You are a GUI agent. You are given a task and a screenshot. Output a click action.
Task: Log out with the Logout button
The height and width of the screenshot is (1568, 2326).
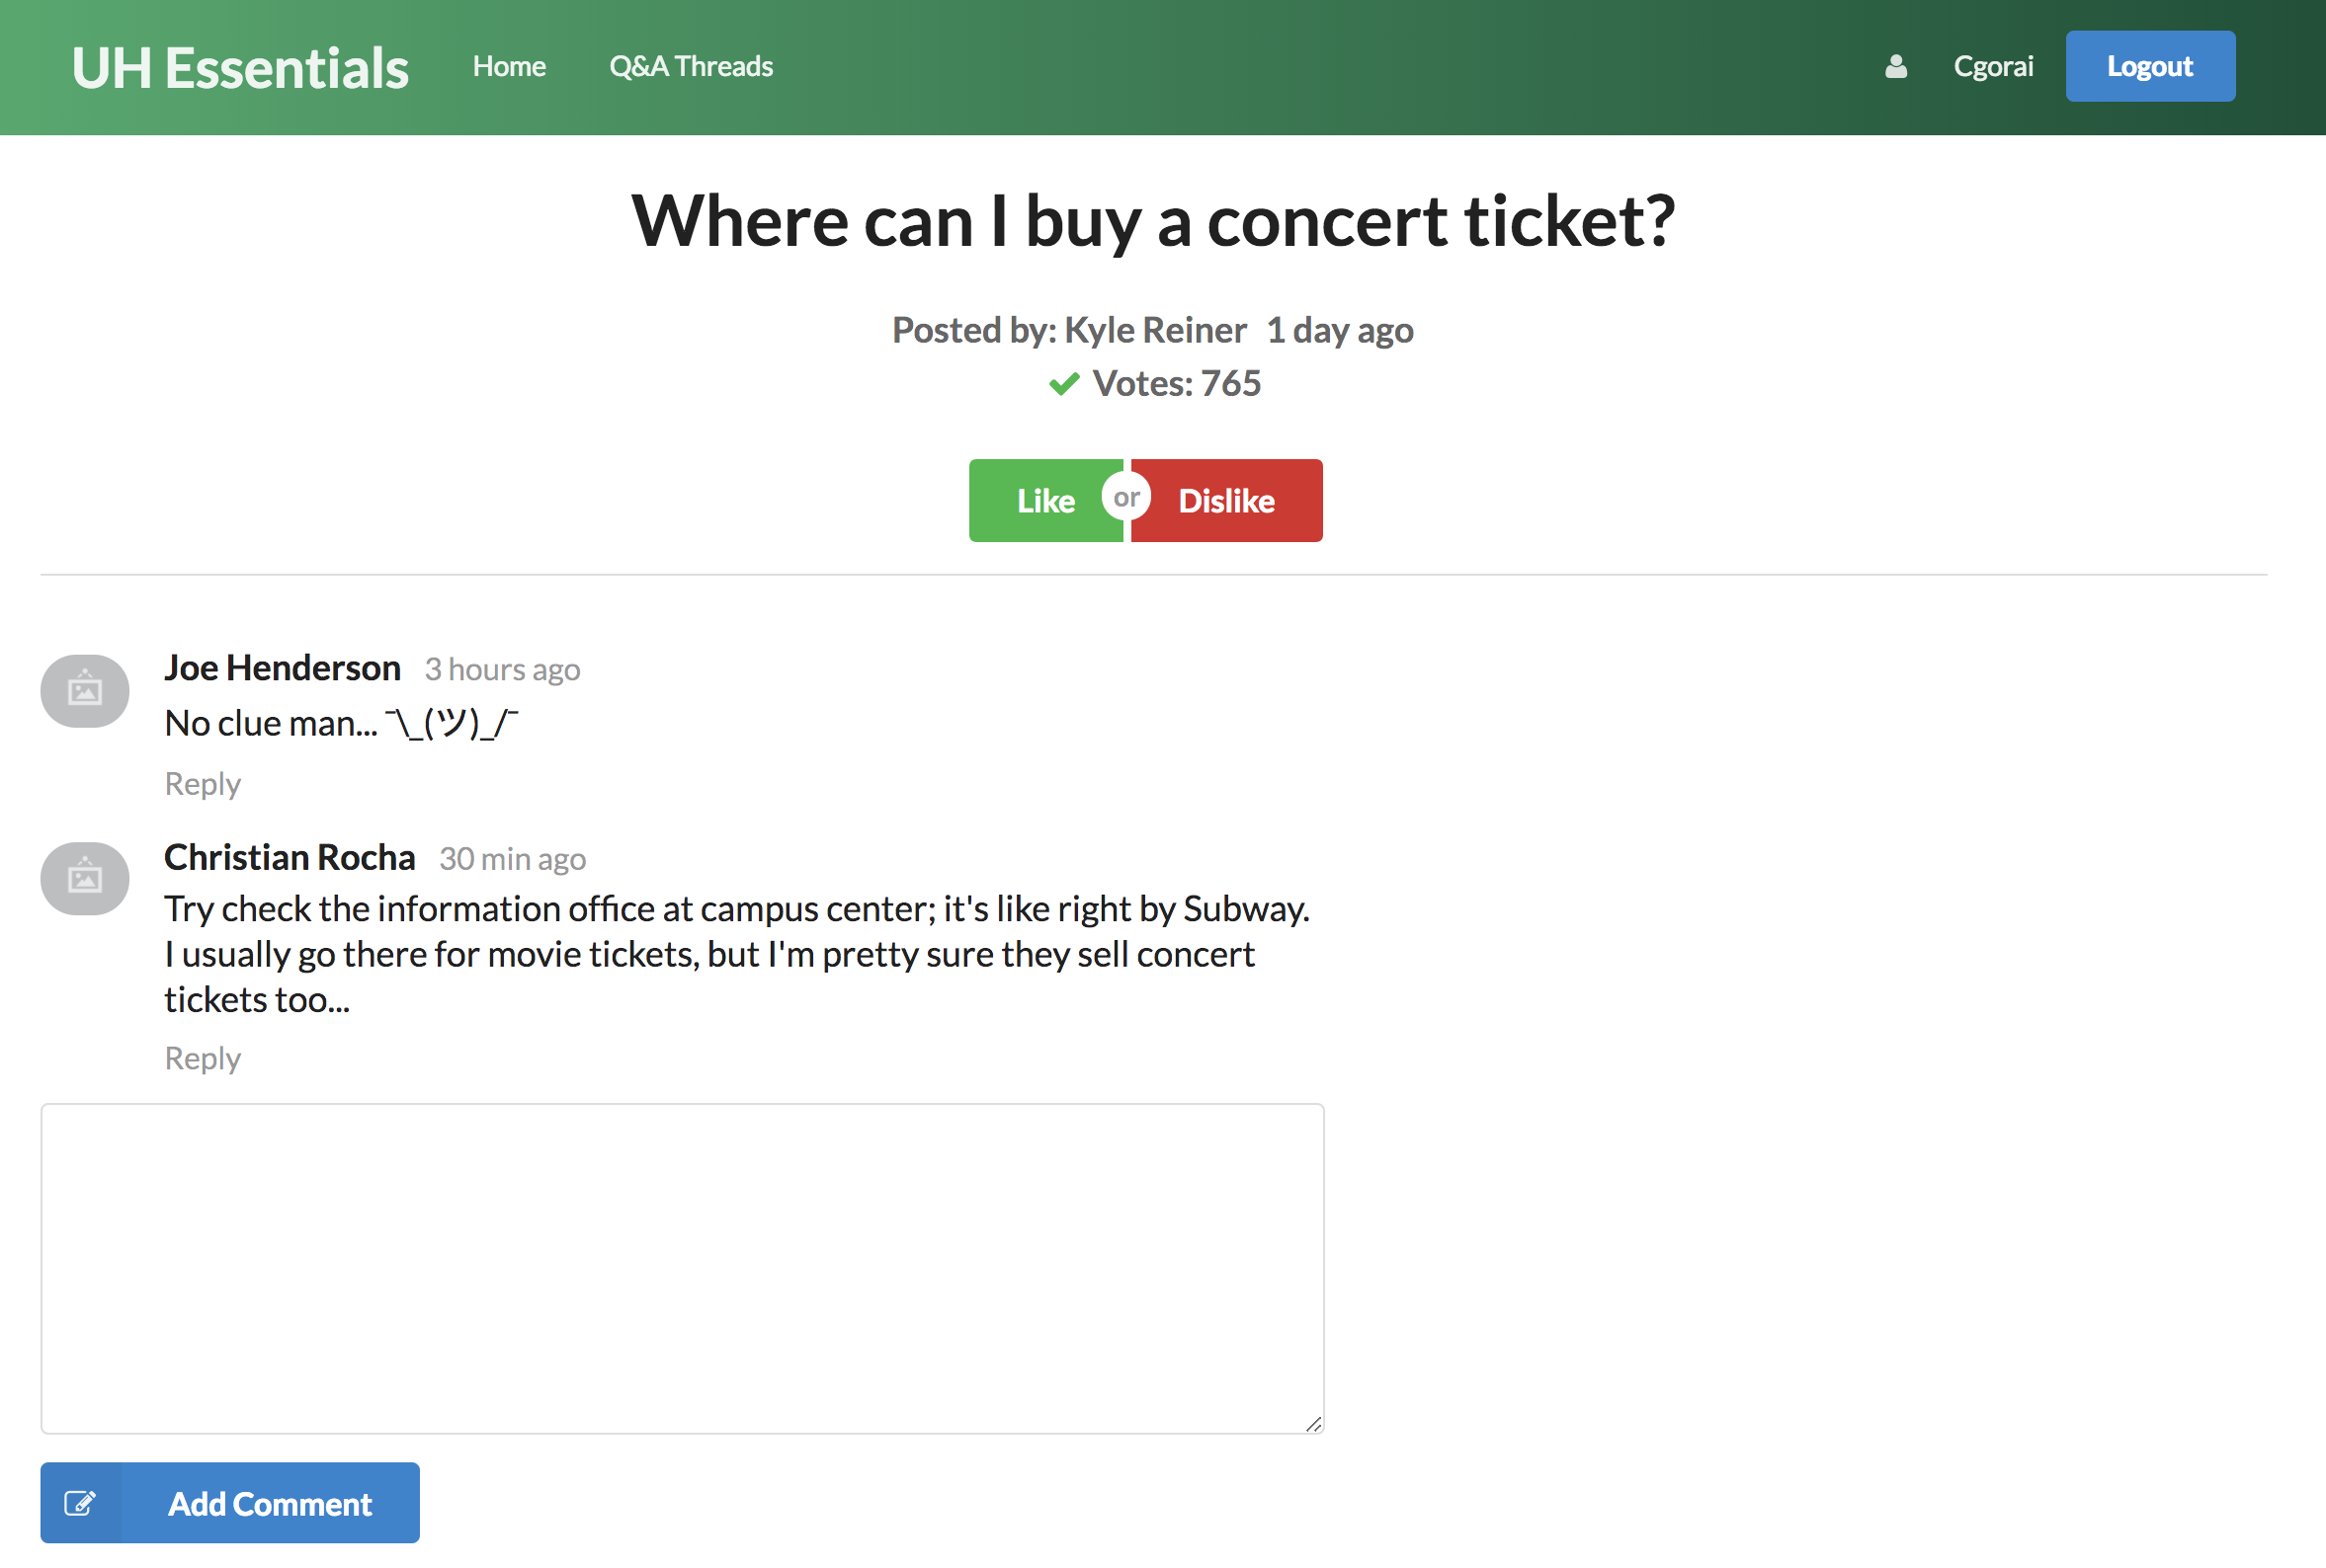(x=2150, y=66)
